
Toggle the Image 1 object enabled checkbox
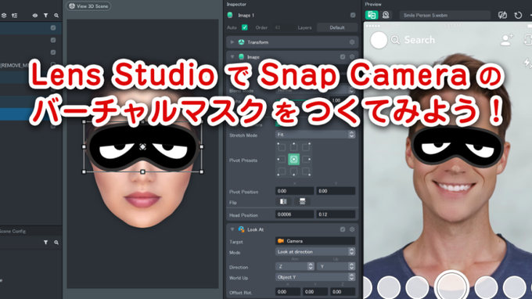[x=353, y=16]
